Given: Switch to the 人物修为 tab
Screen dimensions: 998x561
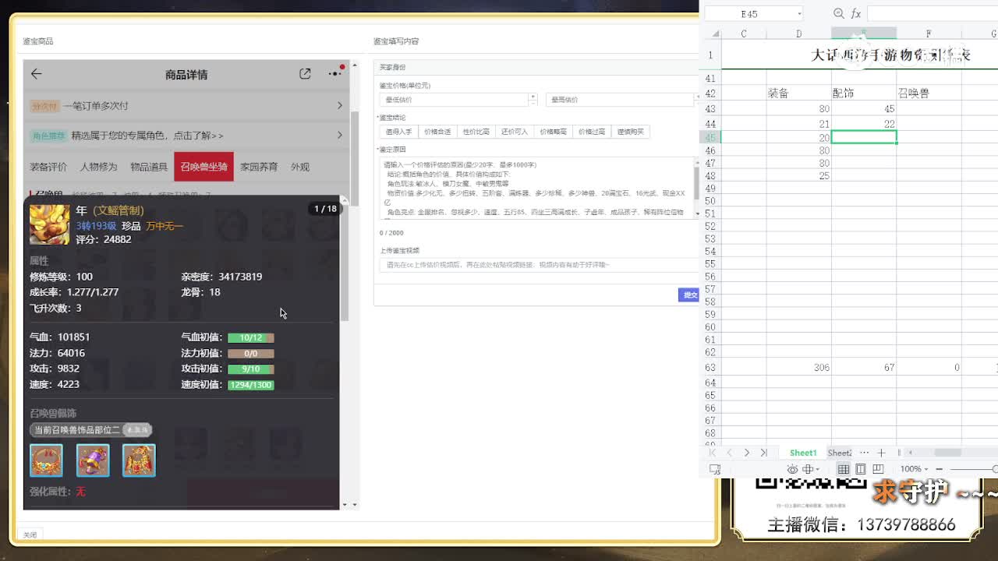Looking at the screenshot, I should pyautogui.click(x=98, y=167).
